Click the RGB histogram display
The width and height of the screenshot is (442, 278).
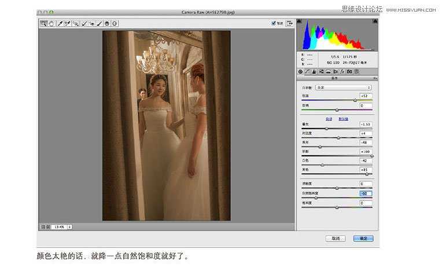(x=337, y=35)
